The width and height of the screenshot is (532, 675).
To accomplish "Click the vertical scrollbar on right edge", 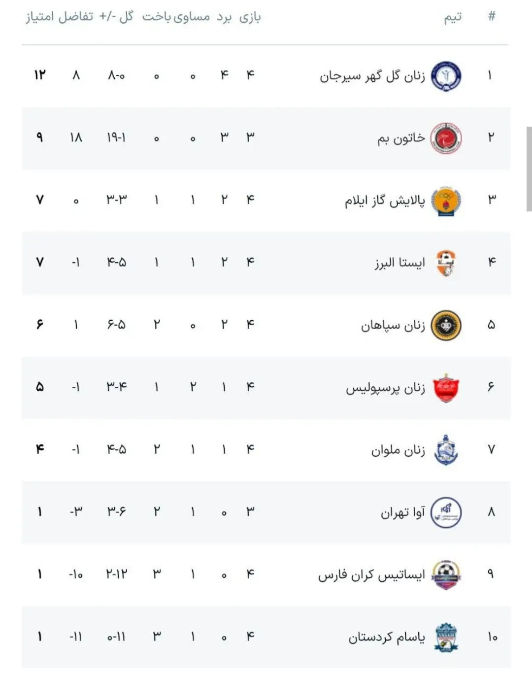I will pyautogui.click(x=529, y=169).
